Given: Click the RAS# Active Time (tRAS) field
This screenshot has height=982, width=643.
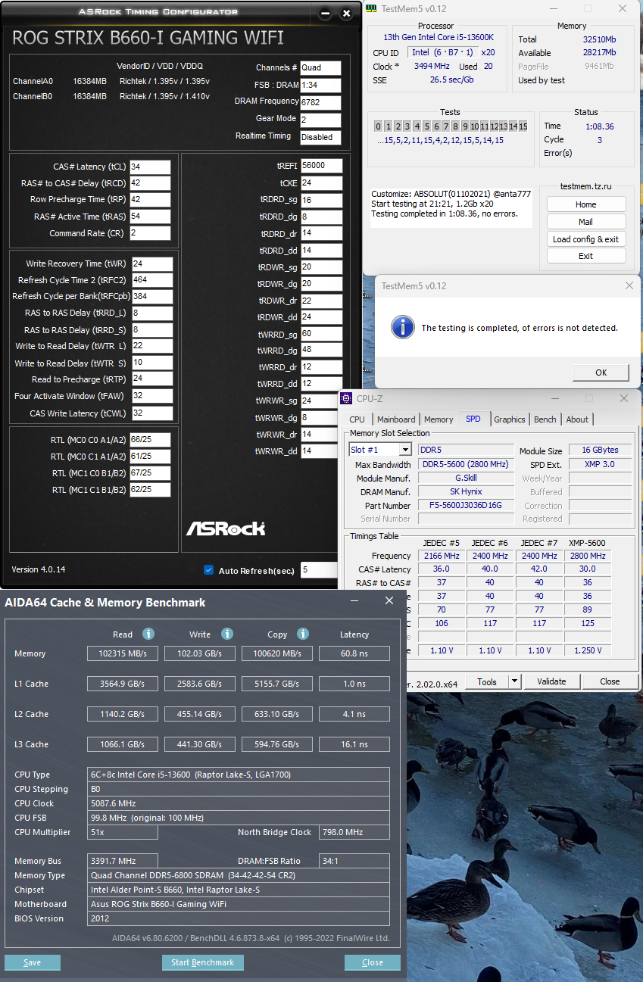Looking at the screenshot, I should (150, 217).
